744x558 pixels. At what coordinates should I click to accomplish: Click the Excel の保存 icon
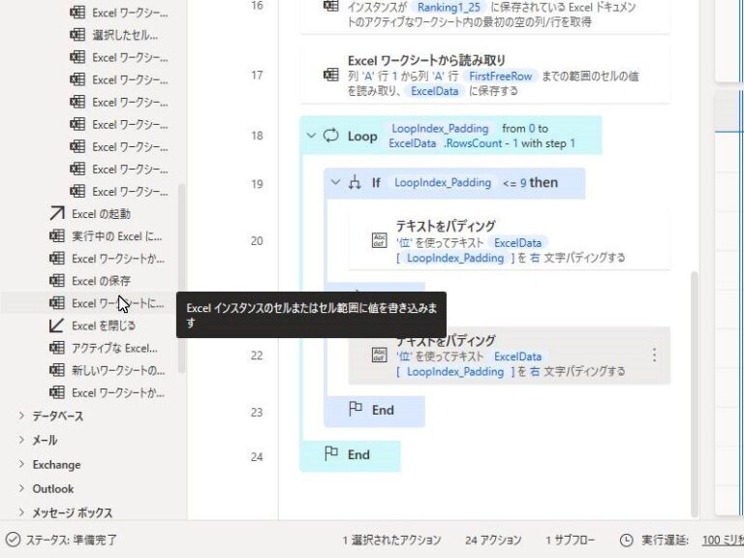coord(57,281)
